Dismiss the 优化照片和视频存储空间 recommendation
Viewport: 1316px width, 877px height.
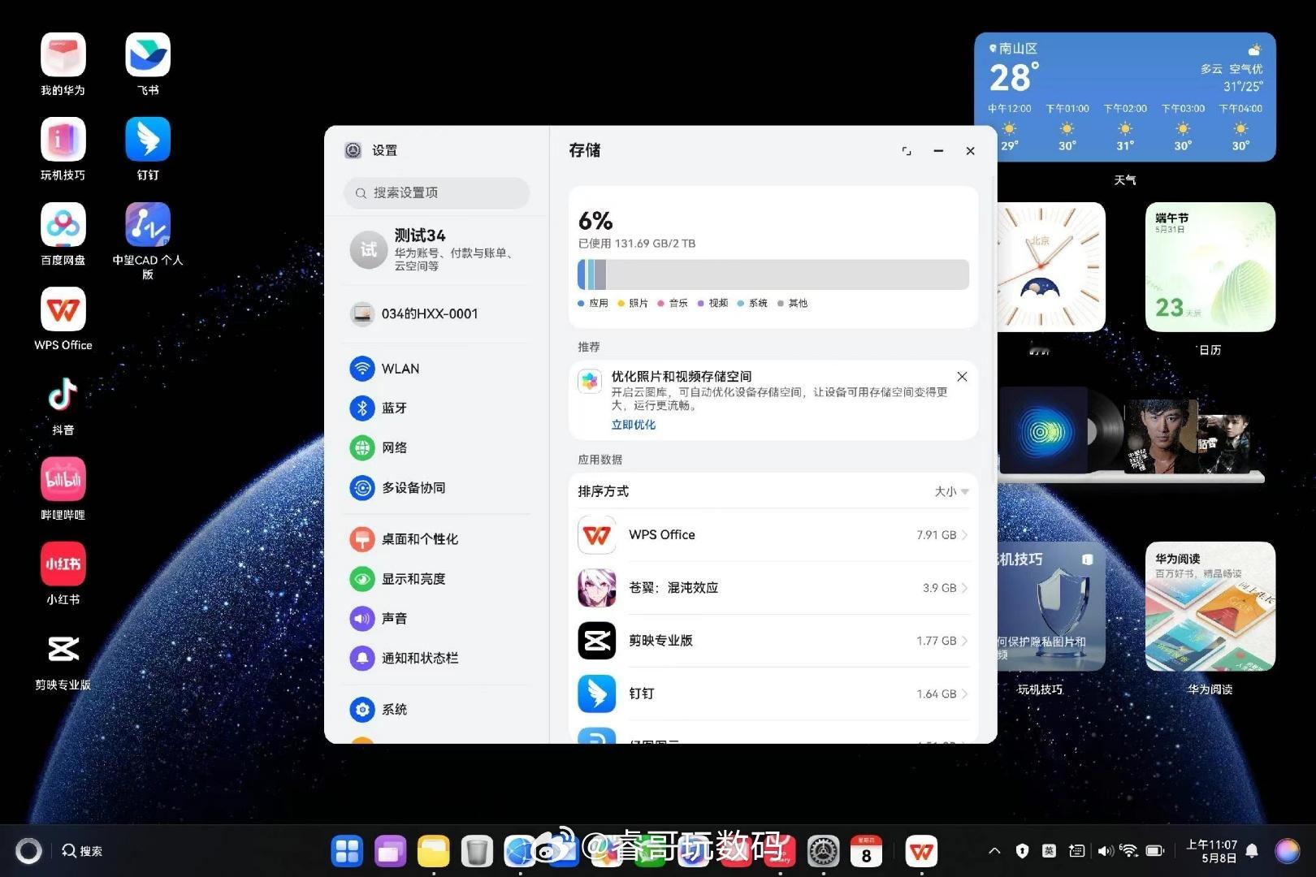click(962, 377)
